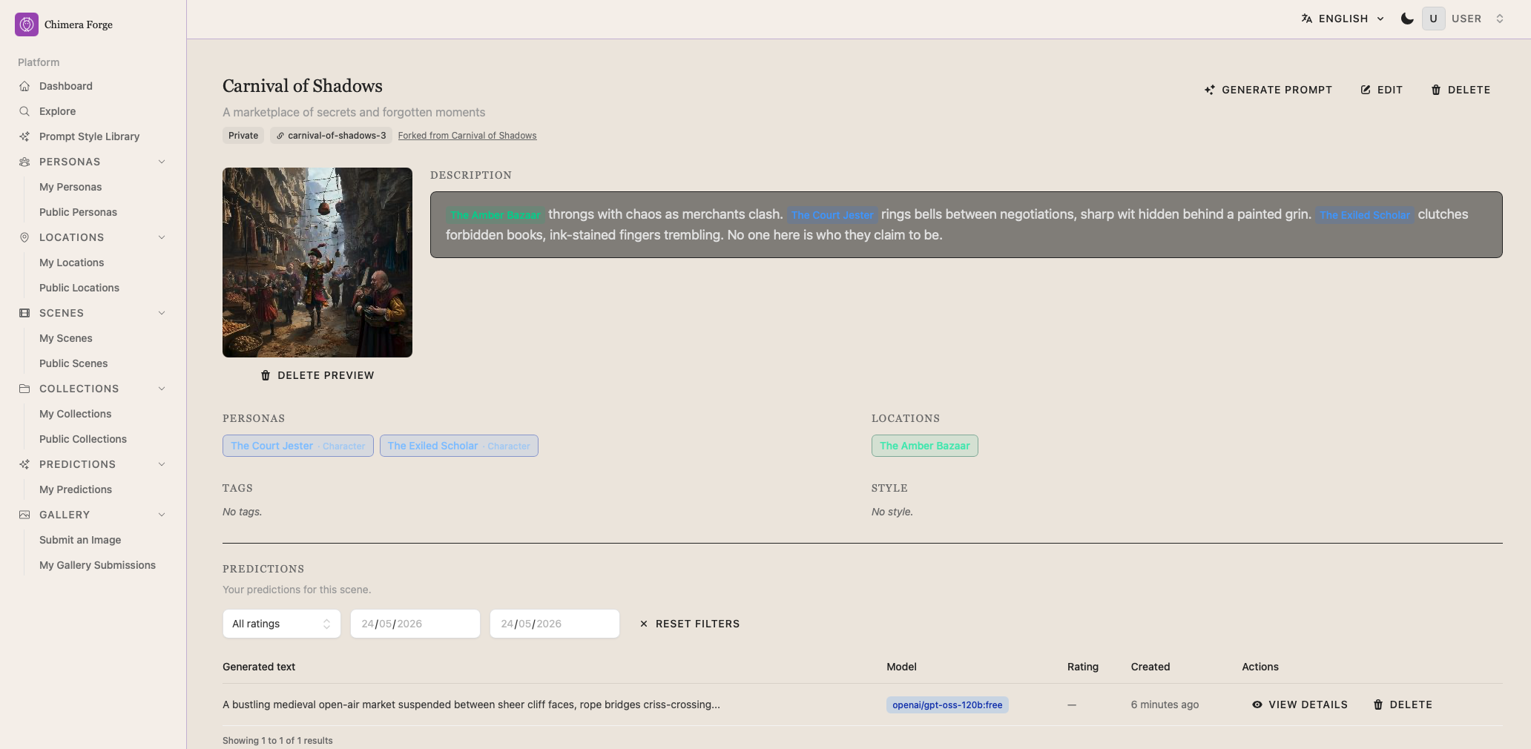Open the All ratings filter dropdown
Image resolution: width=1531 pixels, height=749 pixels.
click(x=282, y=624)
